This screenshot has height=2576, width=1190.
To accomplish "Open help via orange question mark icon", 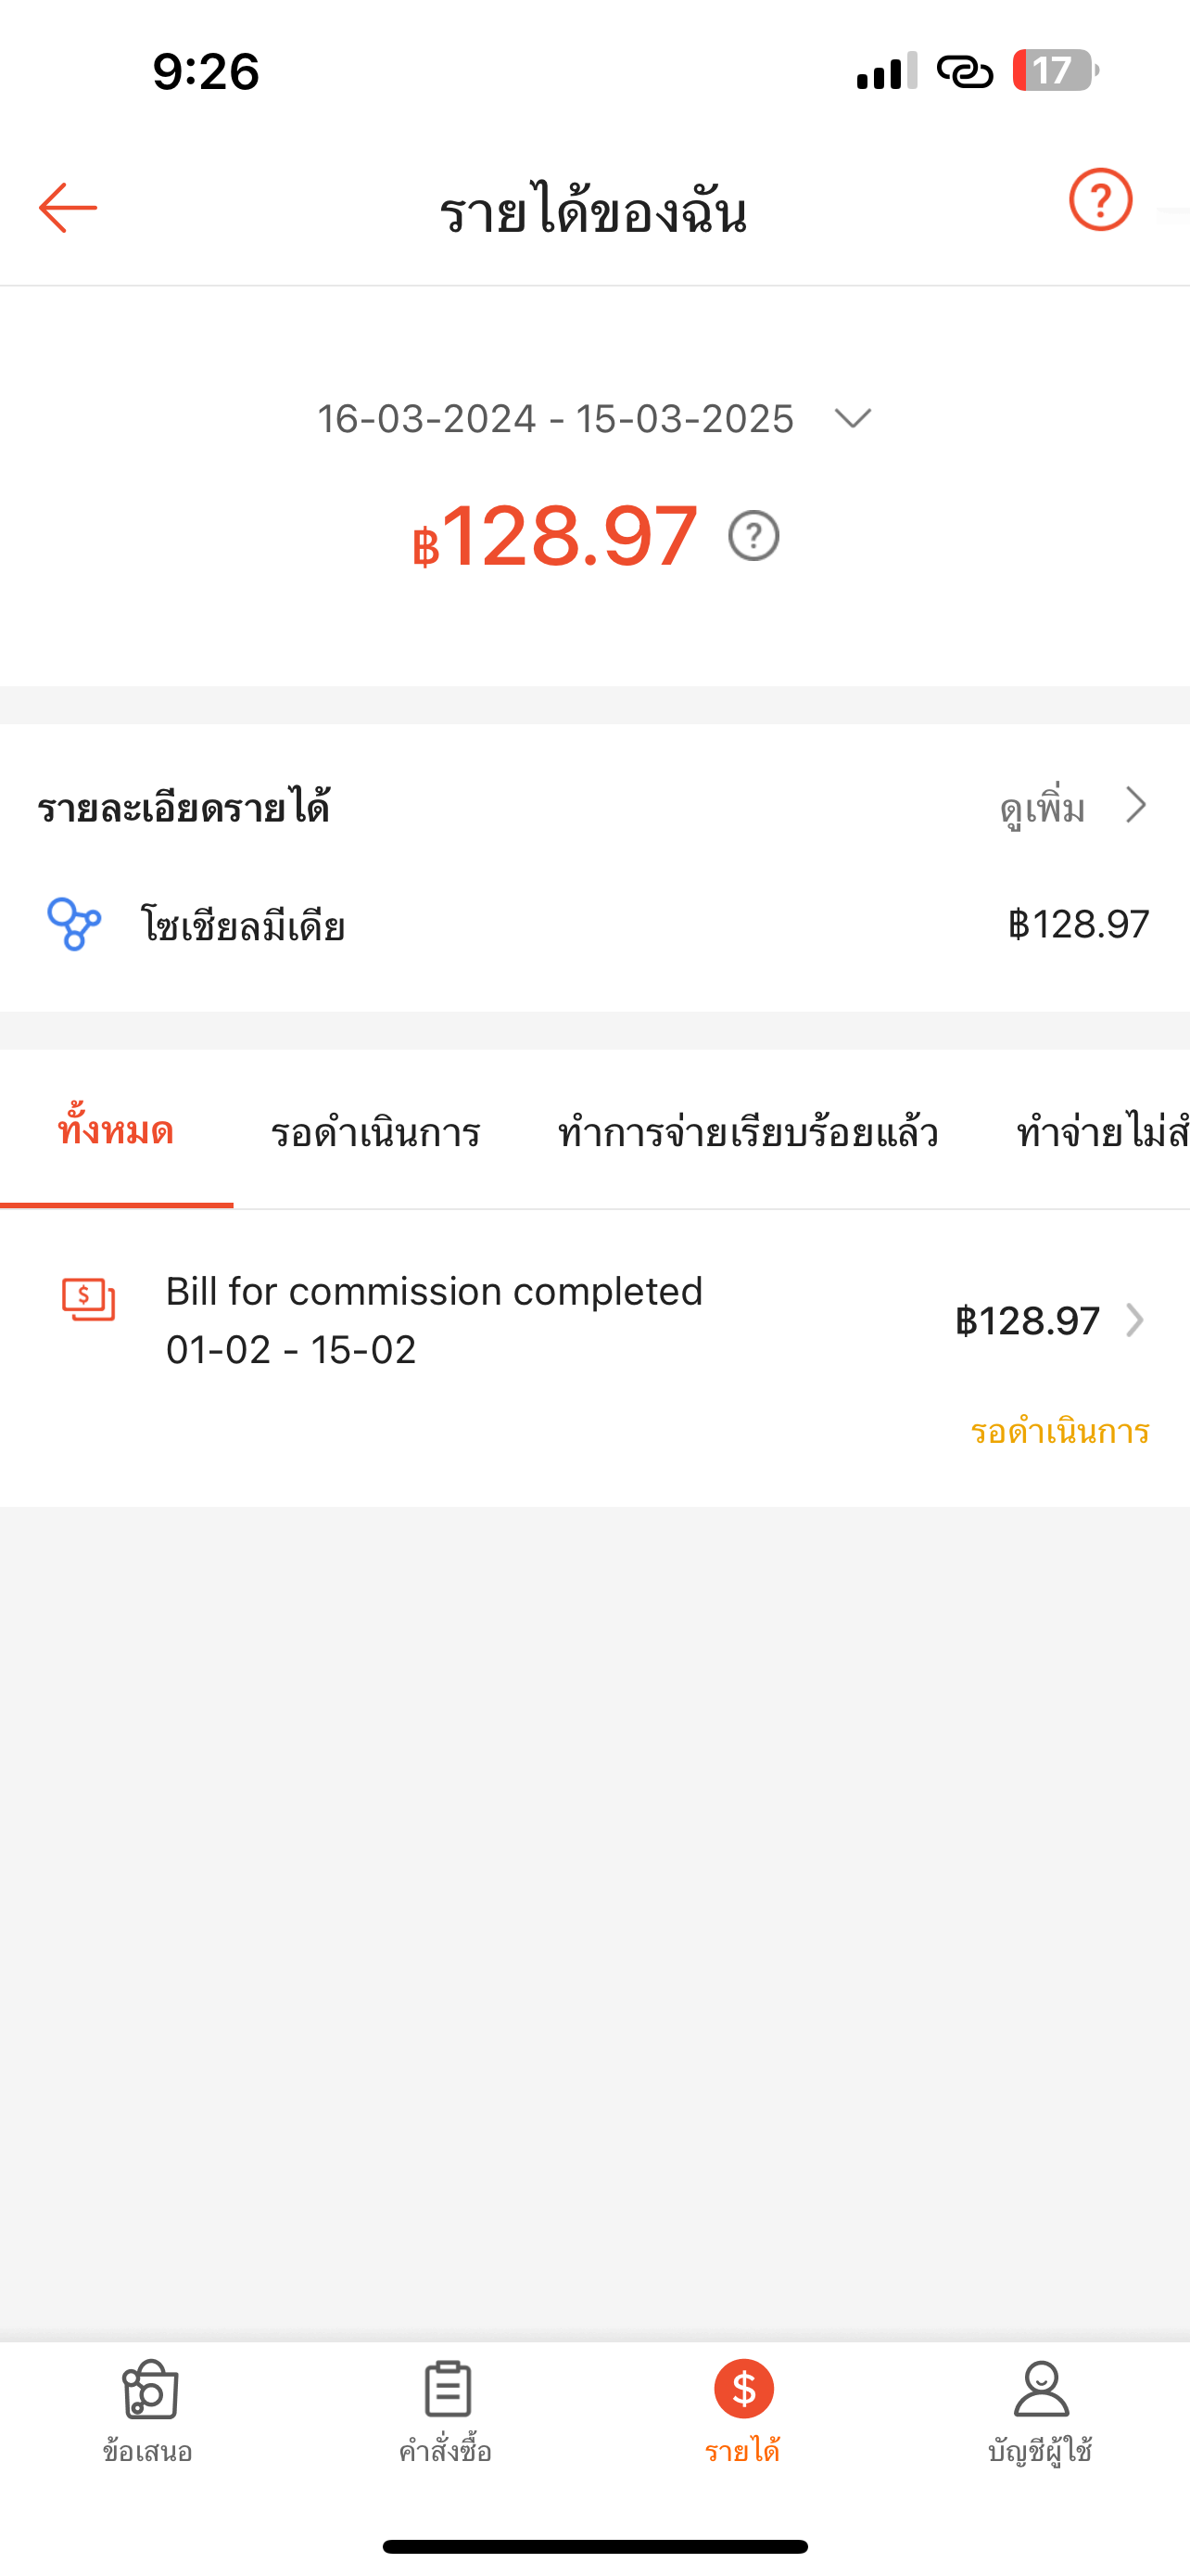I will click(x=1100, y=200).
